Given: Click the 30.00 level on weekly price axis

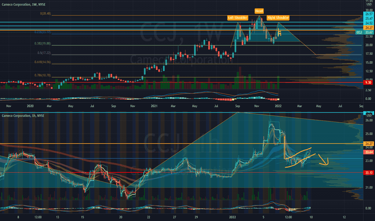Looking at the screenshot, I should tap(369, 10).
